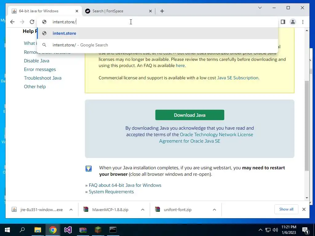Image resolution: width=315 pixels, height=236 pixels.
Task: Go back with the browser back arrow
Action: click(12, 22)
